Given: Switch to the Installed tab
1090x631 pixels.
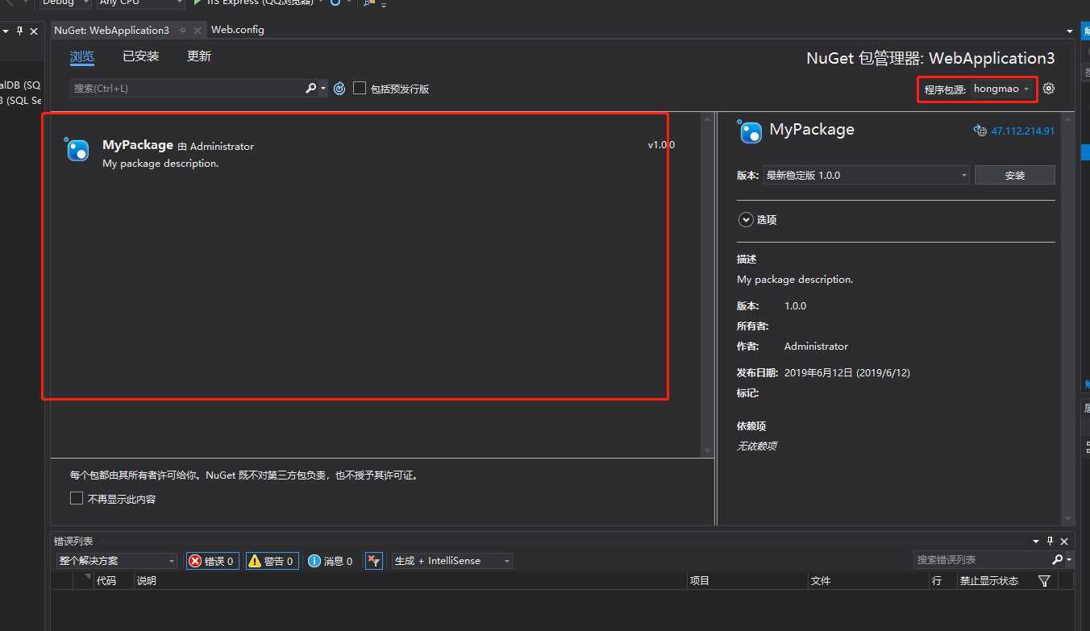Looking at the screenshot, I should pos(141,56).
